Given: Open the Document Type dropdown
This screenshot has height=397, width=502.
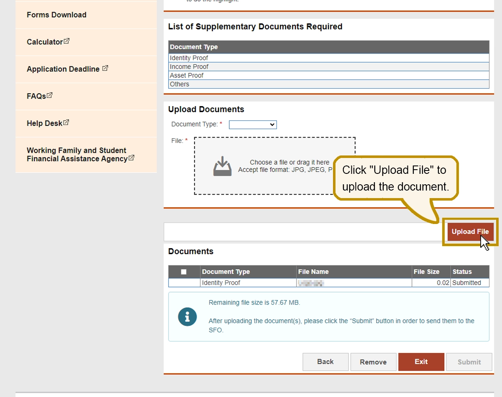Looking at the screenshot, I should [x=253, y=125].
